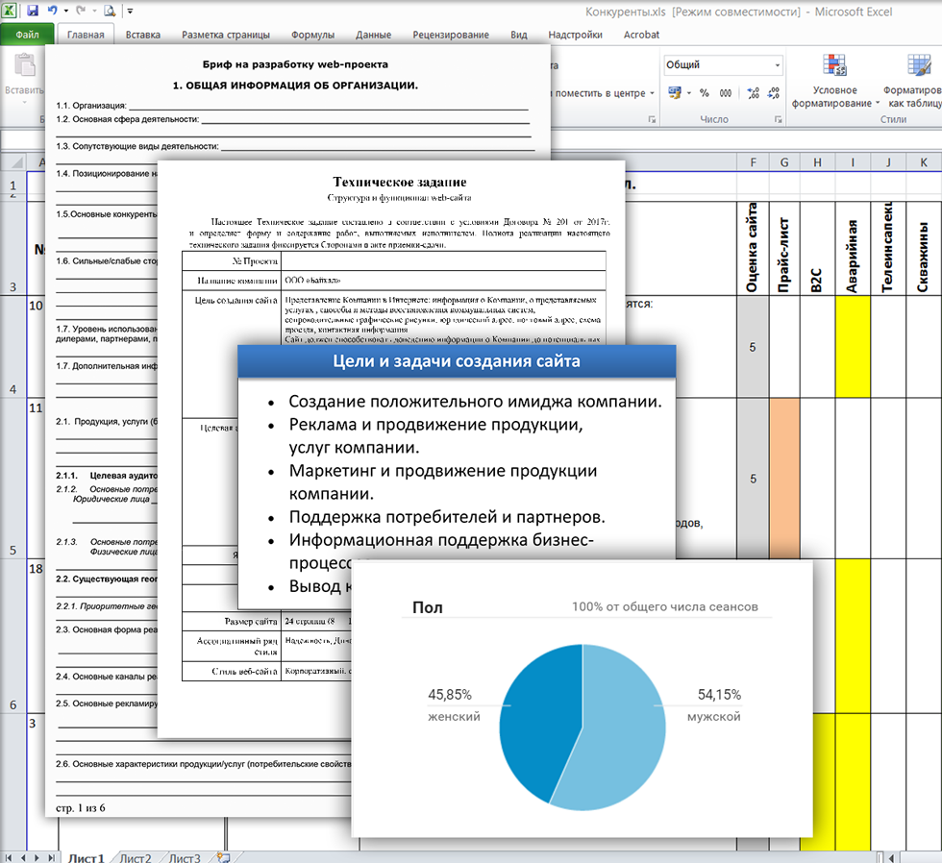The width and height of the screenshot is (942, 863).
Task: Open the Undo history dropdown arrow
Action: pos(65,11)
